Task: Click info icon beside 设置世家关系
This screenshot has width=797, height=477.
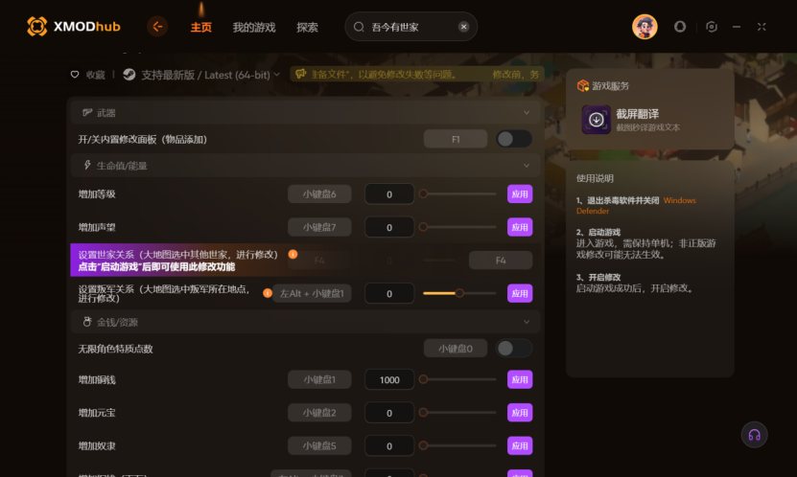Action: (x=293, y=254)
